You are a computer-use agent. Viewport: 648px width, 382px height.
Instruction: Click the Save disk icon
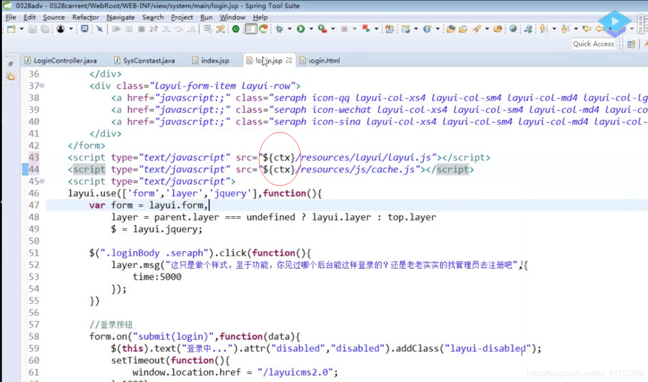[32, 29]
